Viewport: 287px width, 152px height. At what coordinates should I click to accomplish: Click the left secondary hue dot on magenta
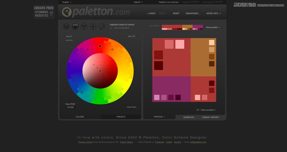point(88,49)
